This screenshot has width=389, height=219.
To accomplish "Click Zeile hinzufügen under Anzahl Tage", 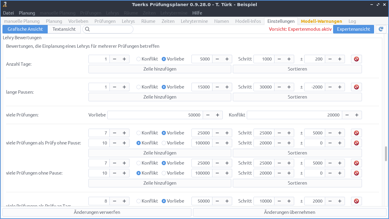I will 160,69.
